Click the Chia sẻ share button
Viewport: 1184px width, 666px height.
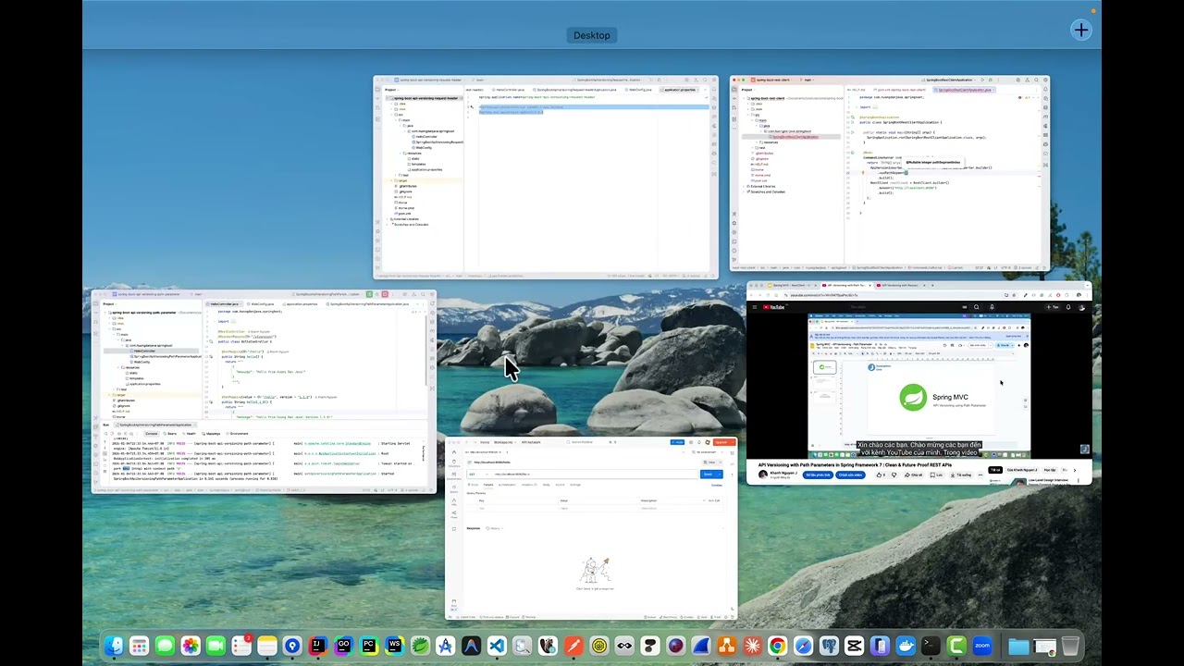pos(914,475)
